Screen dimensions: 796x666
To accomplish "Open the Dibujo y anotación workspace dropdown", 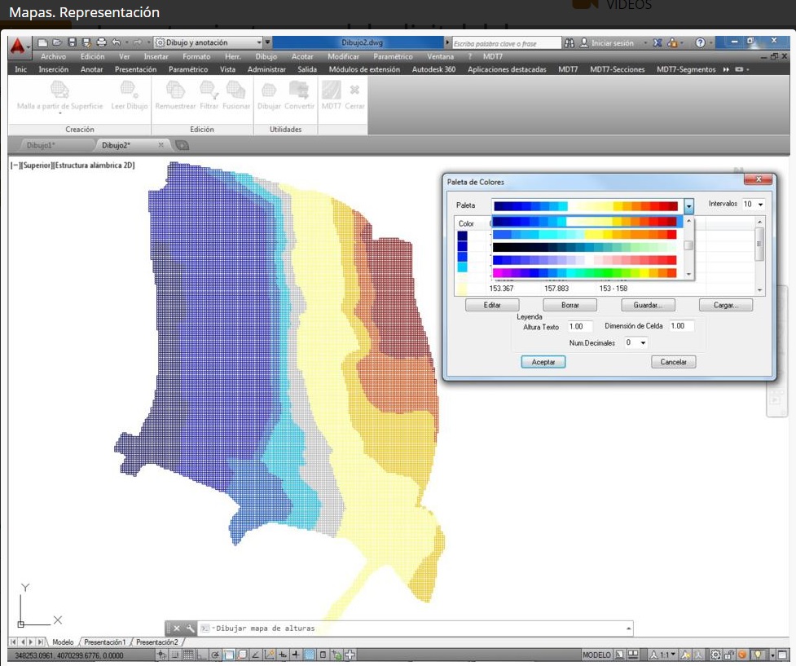I will pyautogui.click(x=258, y=42).
